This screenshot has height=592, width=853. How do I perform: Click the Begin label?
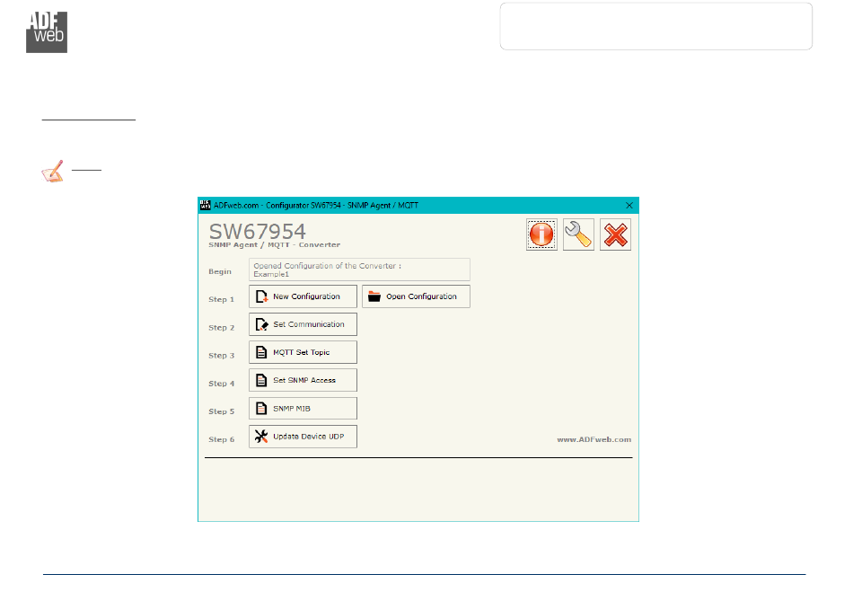(220, 271)
